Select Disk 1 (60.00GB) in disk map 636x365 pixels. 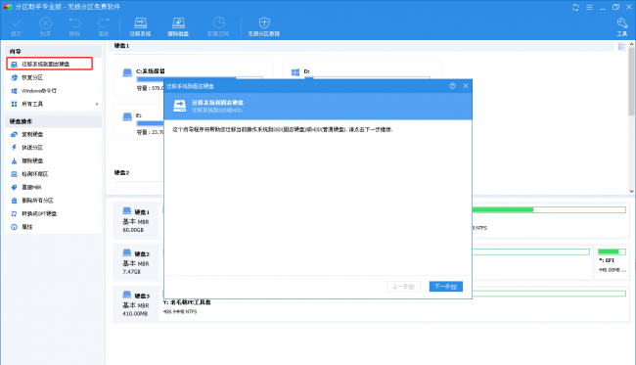[136, 220]
